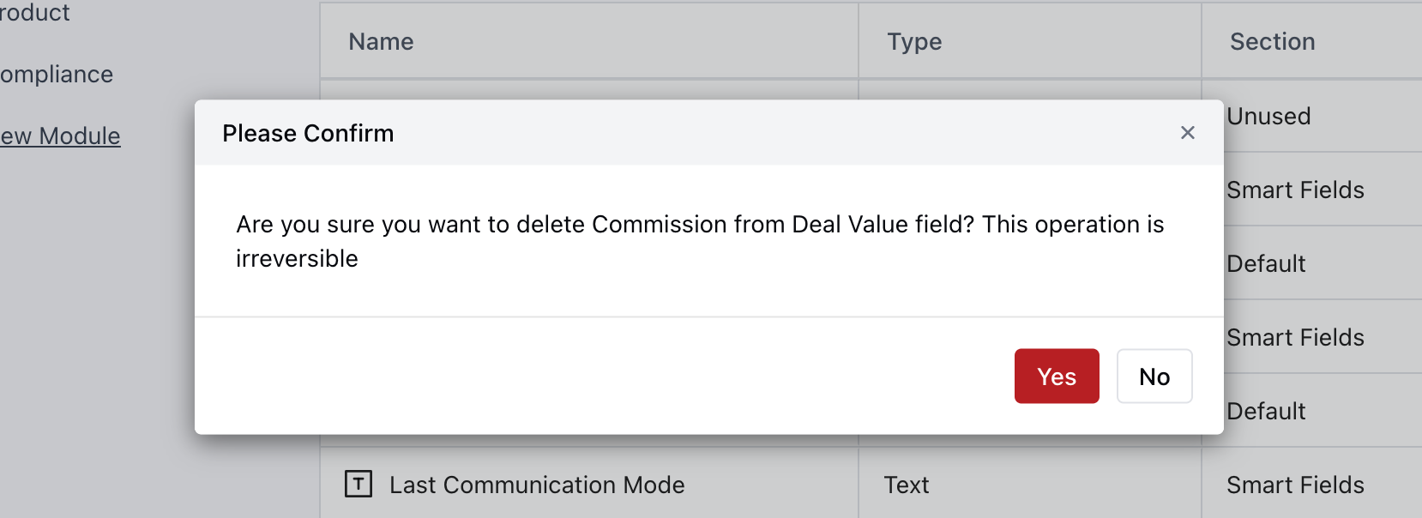Select the lower Default section cell
This screenshot has width=1422, height=518.
coord(1266,412)
